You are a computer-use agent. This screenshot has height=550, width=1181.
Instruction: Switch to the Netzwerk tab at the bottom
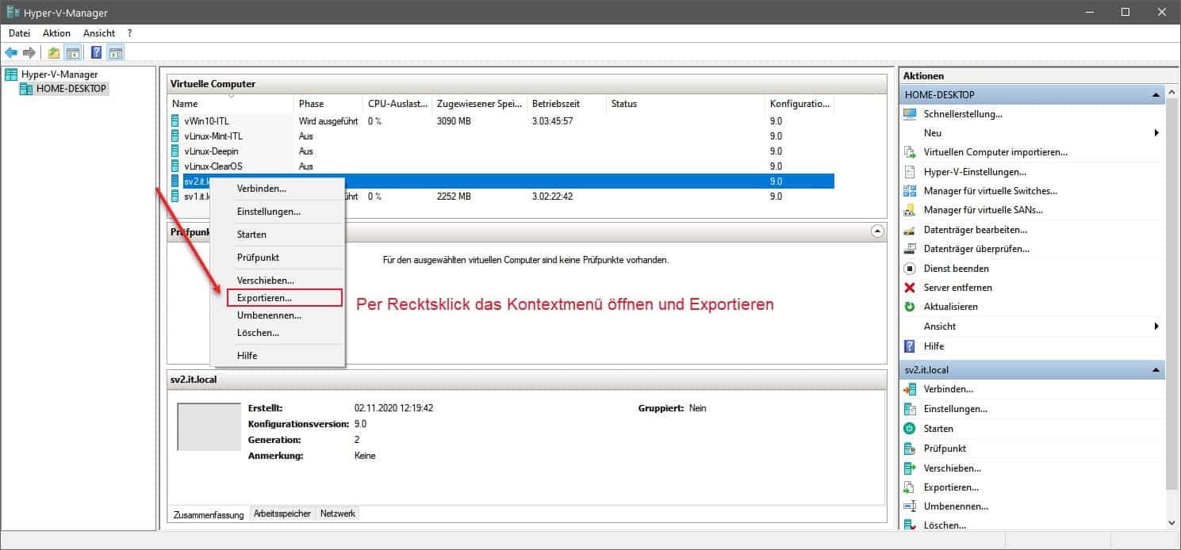click(337, 513)
